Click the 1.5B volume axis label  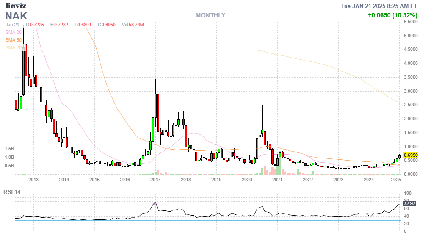coord(10,149)
